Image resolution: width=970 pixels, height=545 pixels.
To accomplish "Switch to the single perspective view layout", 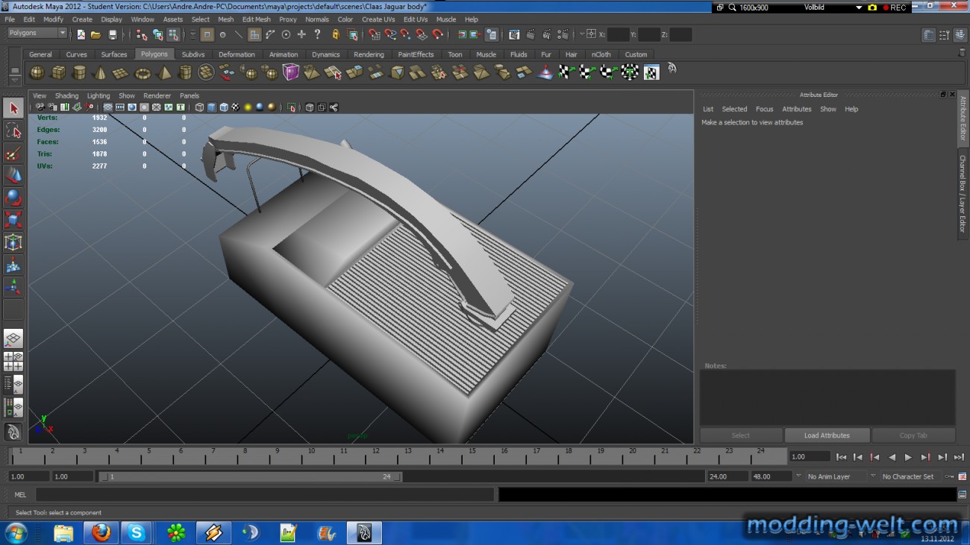I will click(13, 339).
